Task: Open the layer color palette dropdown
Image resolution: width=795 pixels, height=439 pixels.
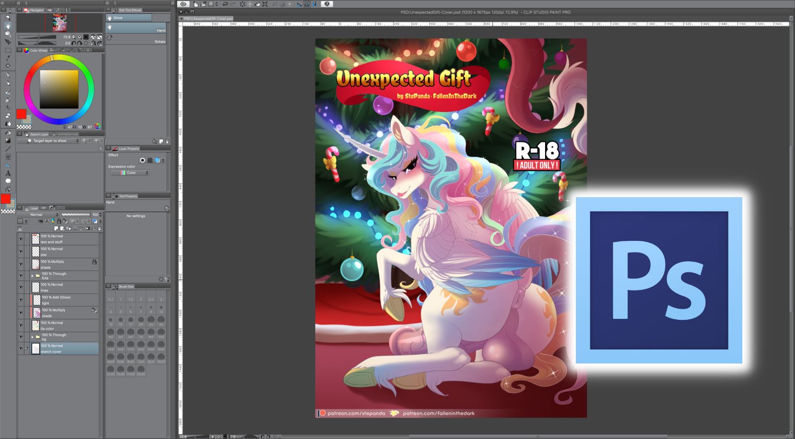Action: [23, 221]
